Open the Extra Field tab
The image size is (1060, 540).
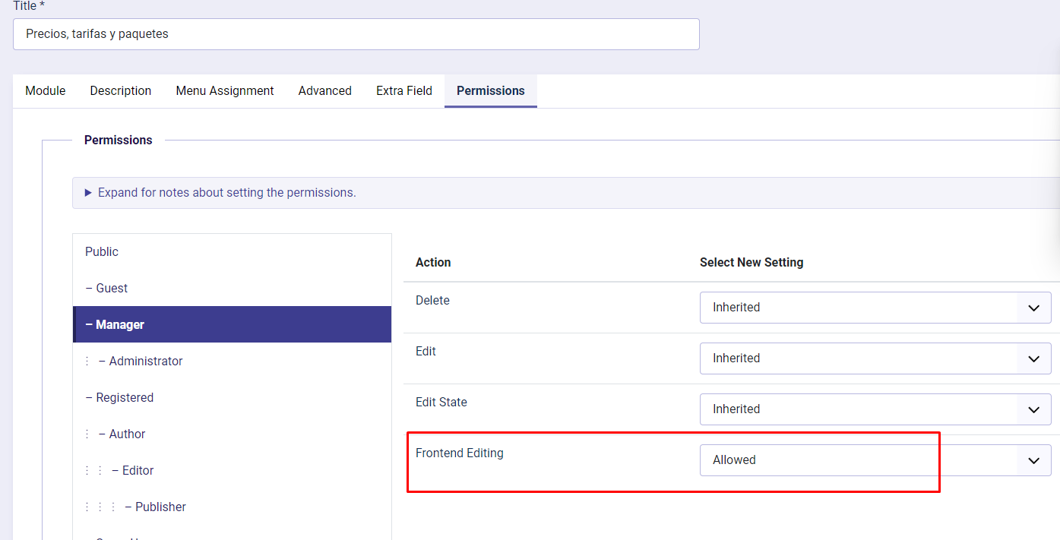(404, 91)
